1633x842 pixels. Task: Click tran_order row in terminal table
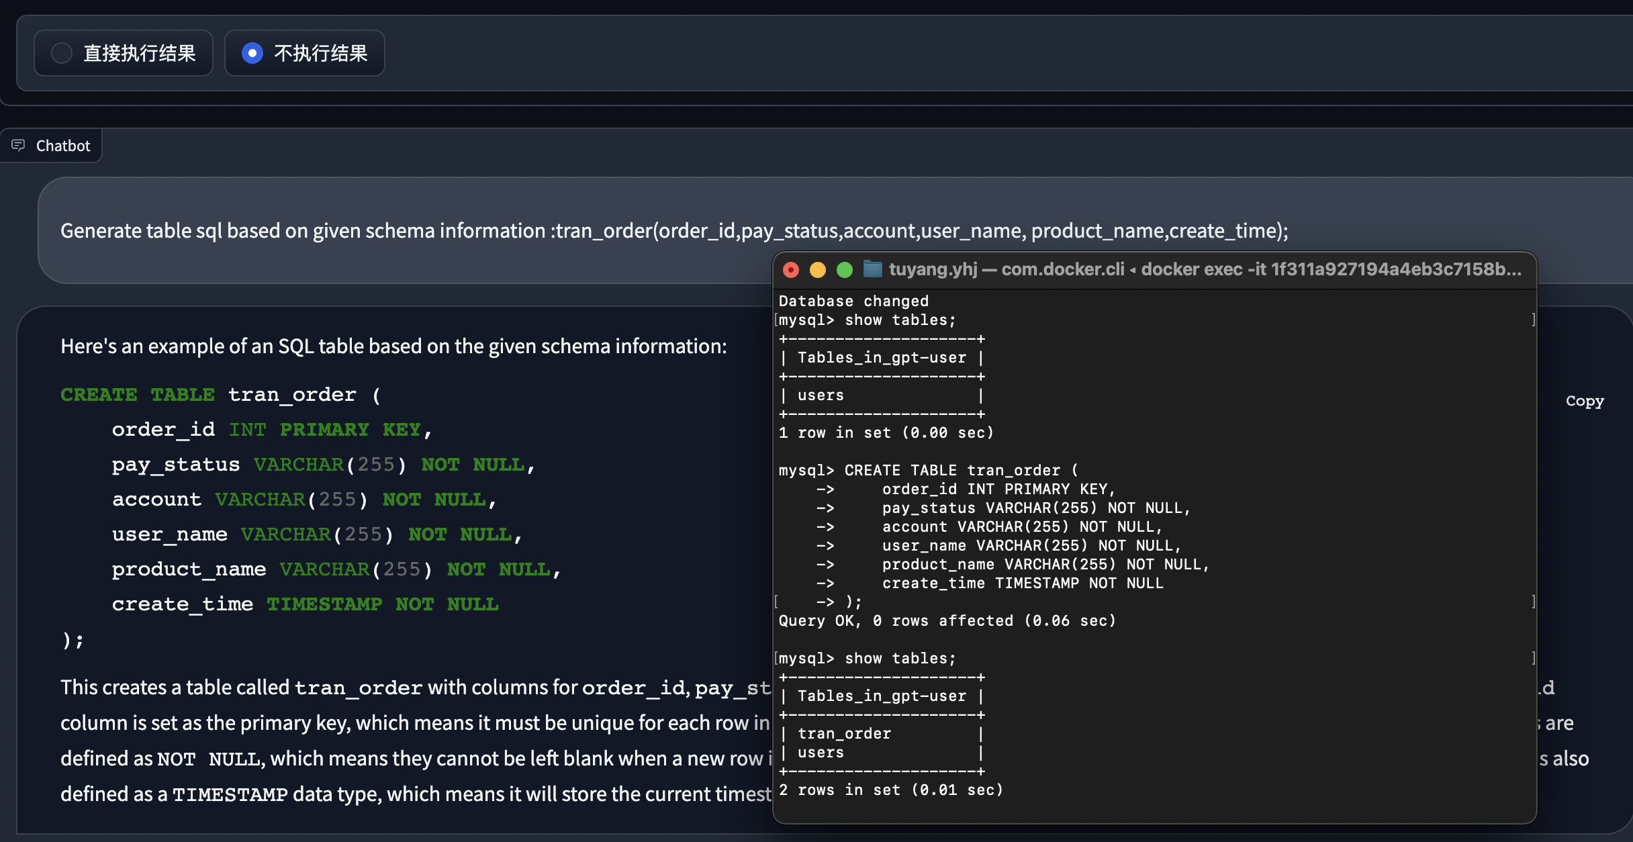click(x=844, y=733)
